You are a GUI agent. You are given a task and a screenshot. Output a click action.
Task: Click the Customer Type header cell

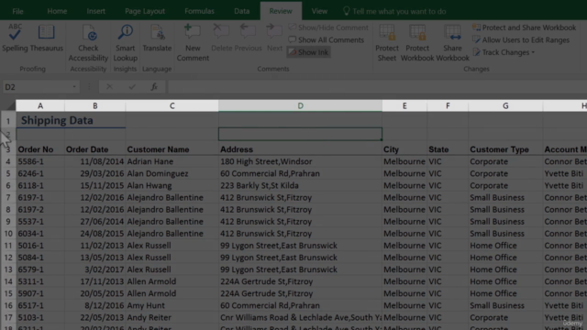[505, 149]
